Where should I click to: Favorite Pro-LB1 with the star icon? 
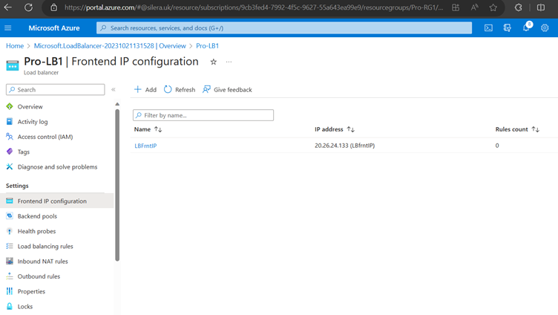click(x=214, y=62)
